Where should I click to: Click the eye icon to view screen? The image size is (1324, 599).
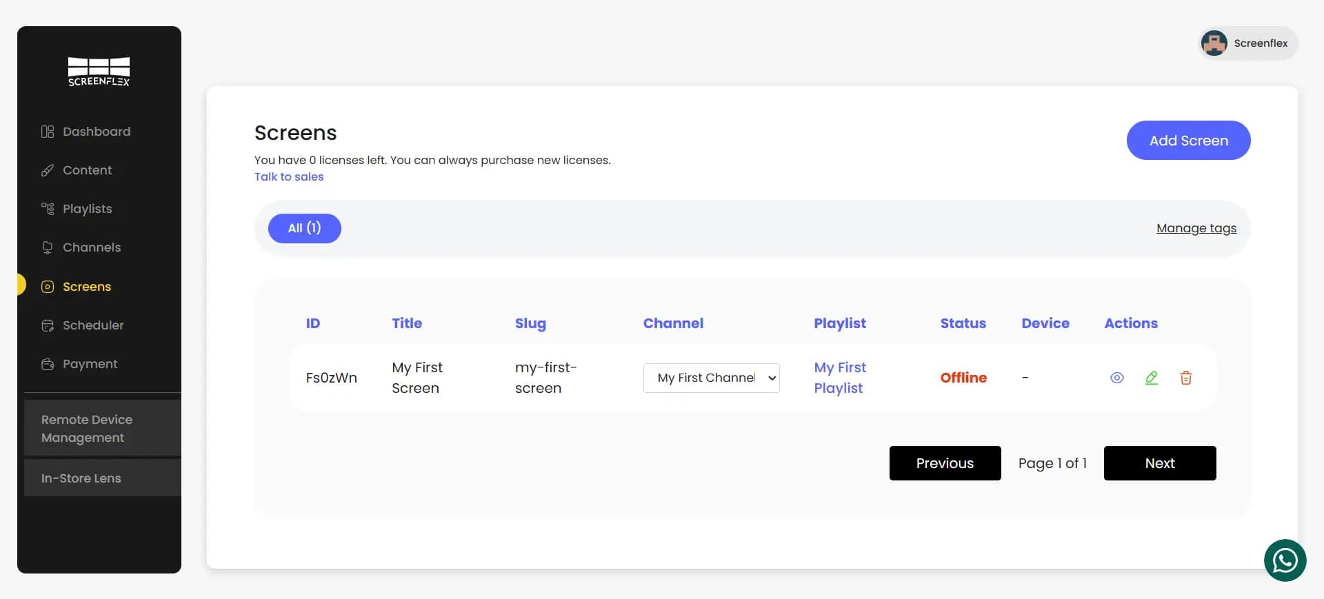1116,378
